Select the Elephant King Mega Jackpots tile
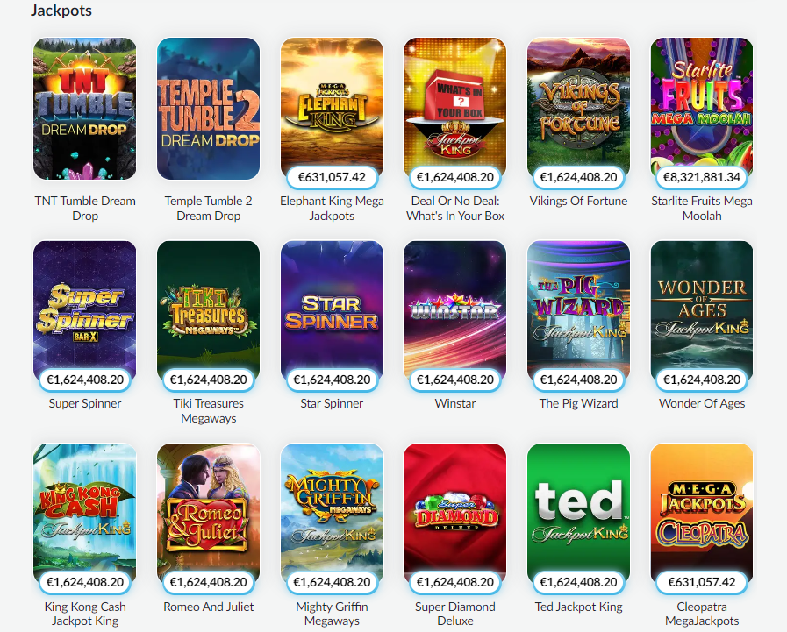Image resolution: width=787 pixels, height=632 pixels. (332, 109)
